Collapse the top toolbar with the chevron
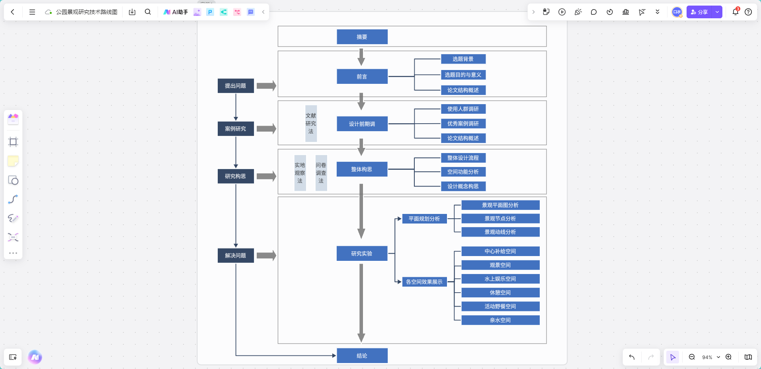 click(x=263, y=12)
